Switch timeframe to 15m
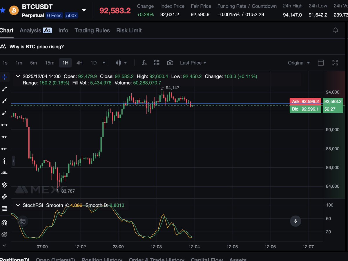Viewport: 348px width, 261px height. click(50, 63)
